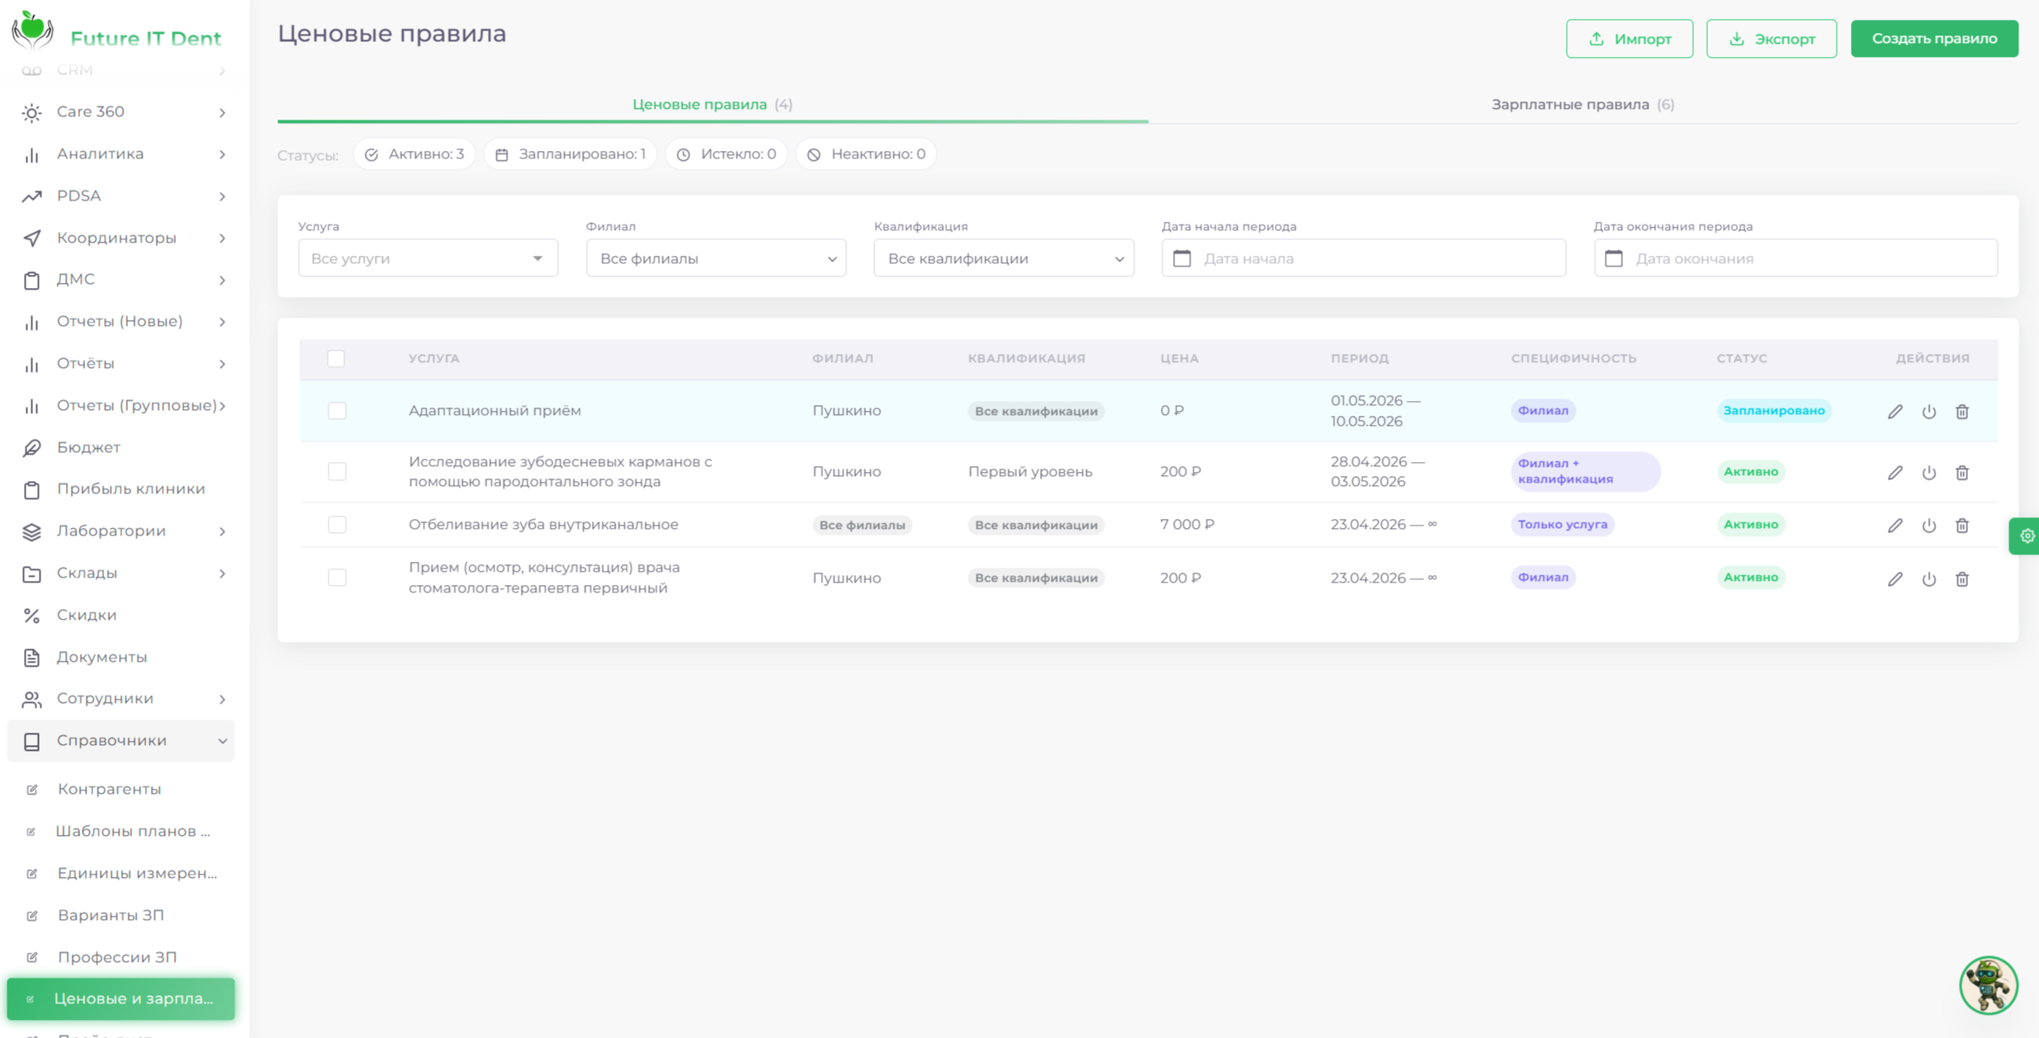Image resolution: width=2039 pixels, height=1038 pixels.
Task: Open the Все услуги dropdown
Action: pyautogui.click(x=428, y=258)
